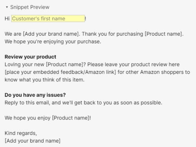Click the first [Add your brand name] placeholder

[51, 34]
